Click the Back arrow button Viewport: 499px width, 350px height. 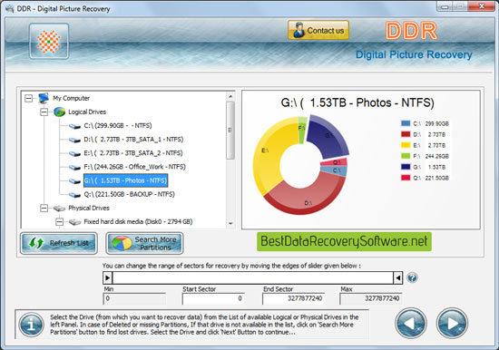coord(411,323)
